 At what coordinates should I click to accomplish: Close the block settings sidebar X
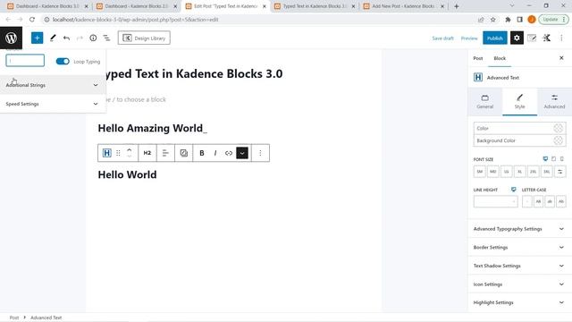pyautogui.click(x=561, y=58)
